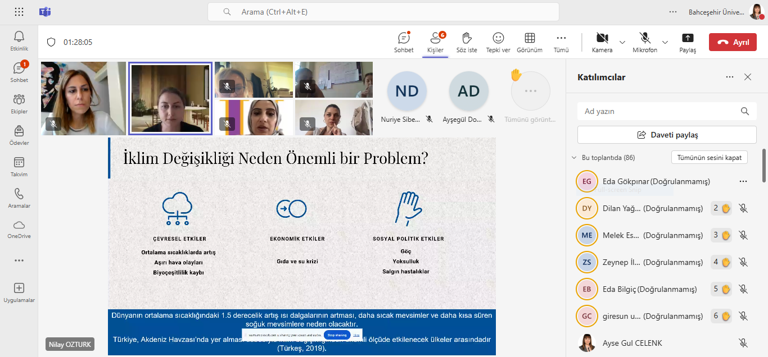
Task: Toggle the Mikrofon mute state
Action: tap(645, 42)
